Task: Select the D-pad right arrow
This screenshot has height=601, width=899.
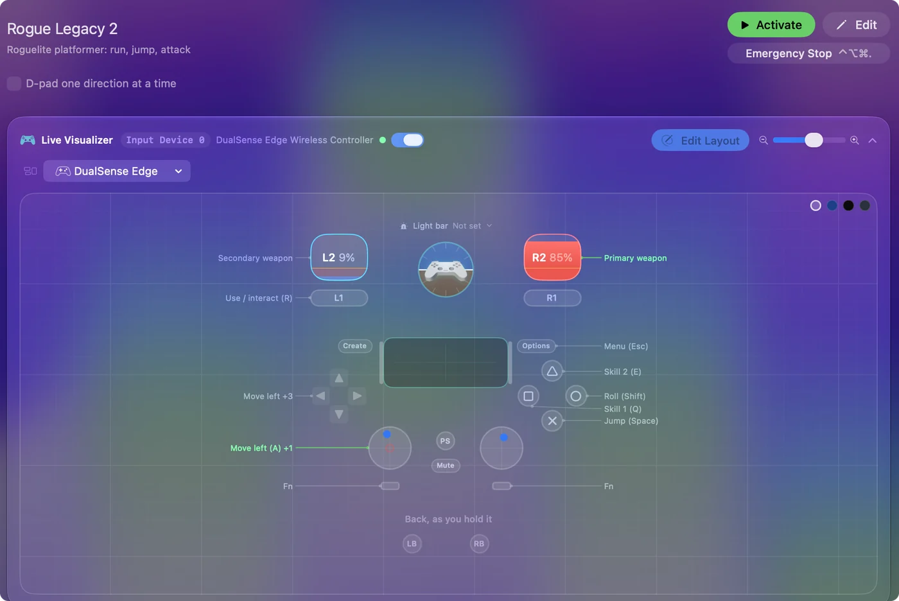Action: point(357,396)
